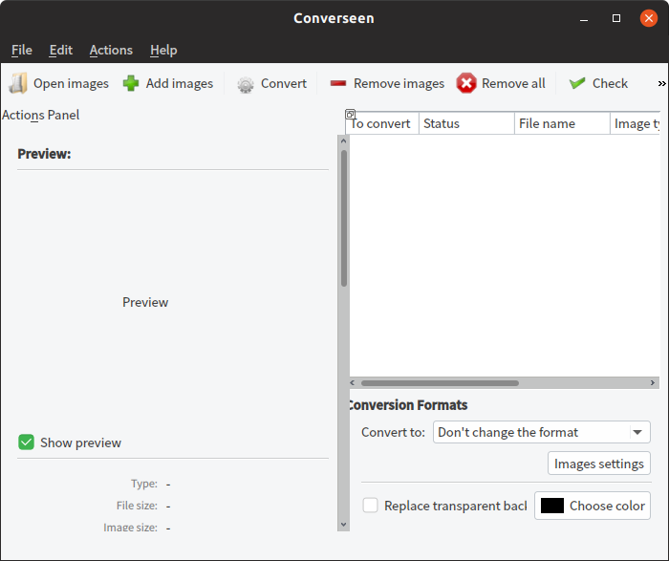Click the Actions Panel scroll up arrow
Image resolution: width=669 pixels, height=561 pixels.
[343, 140]
